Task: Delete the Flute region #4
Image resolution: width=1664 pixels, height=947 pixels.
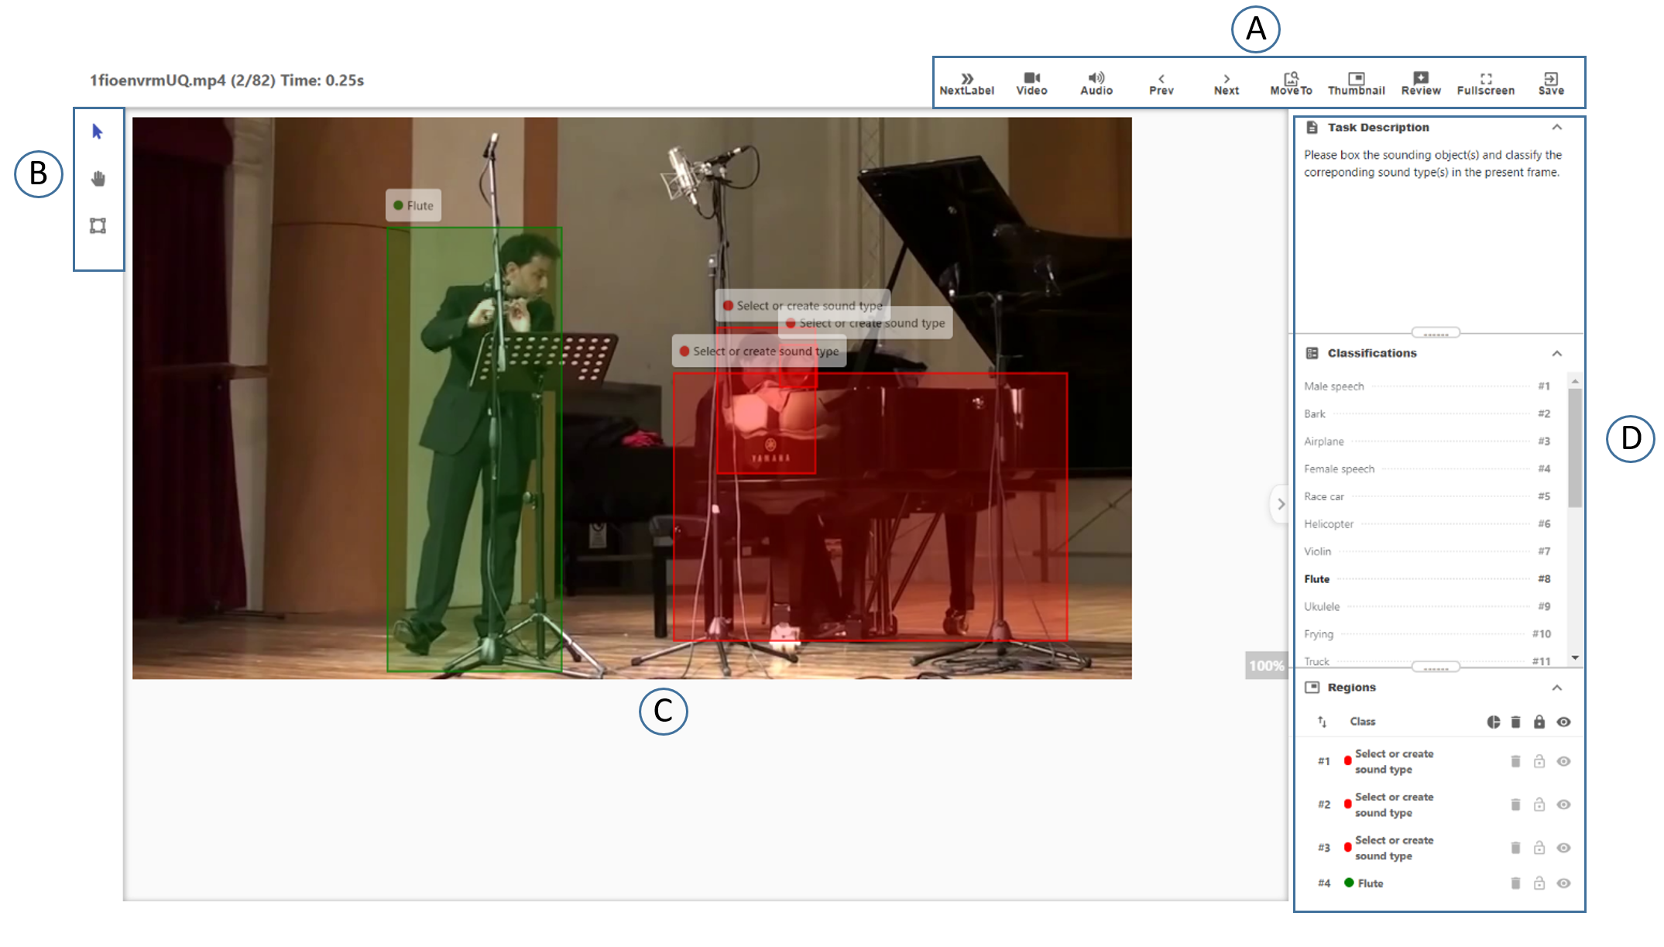Action: point(1516,884)
